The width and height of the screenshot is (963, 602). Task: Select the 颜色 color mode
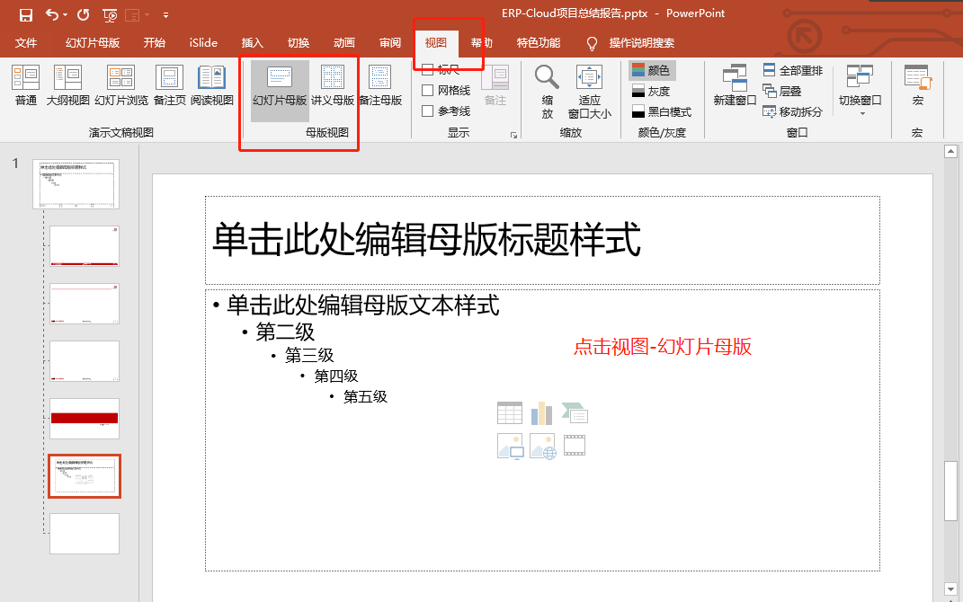(652, 71)
